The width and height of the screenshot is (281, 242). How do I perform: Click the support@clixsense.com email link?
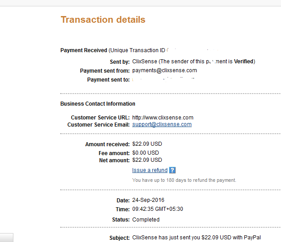[162, 124]
